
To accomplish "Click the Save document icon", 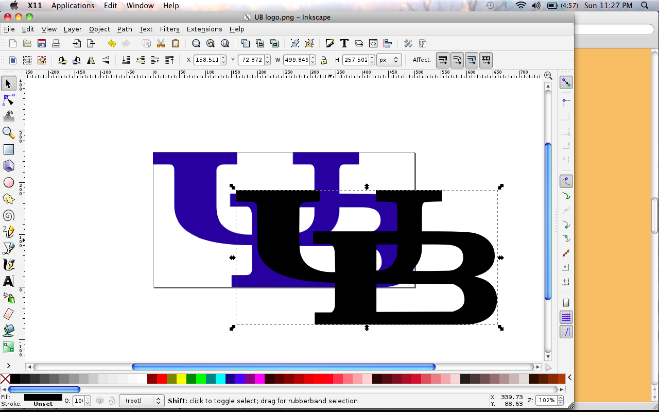I will 42,43.
